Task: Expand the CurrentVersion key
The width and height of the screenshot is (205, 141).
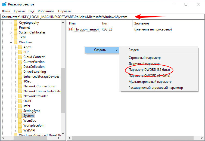Action: [x=15, y=62]
